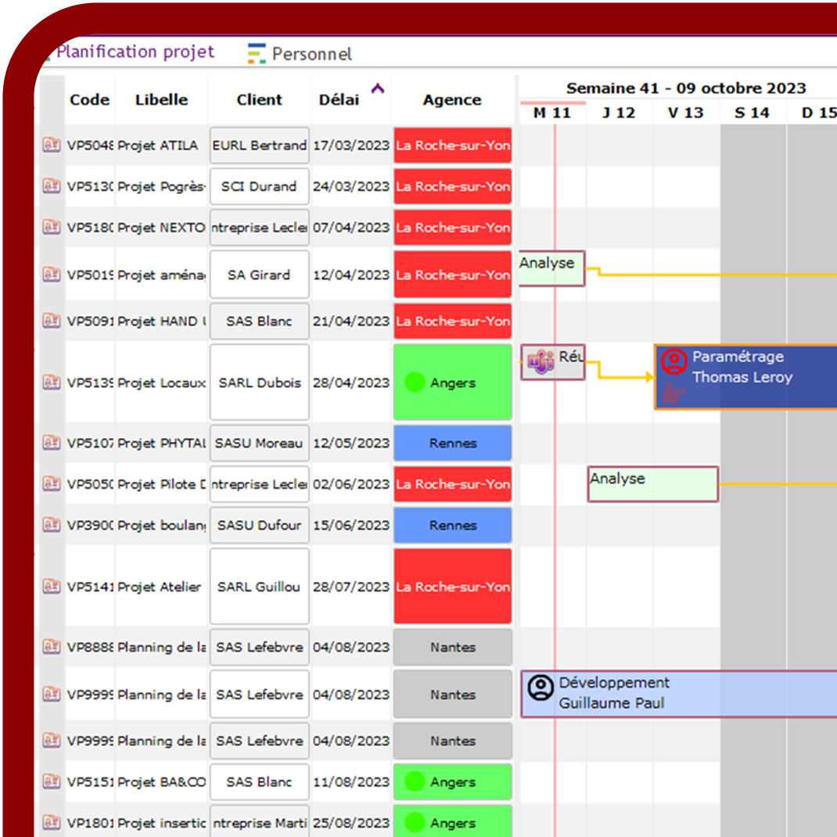Toggle the Délai column sort arrow

pyautogui.click(x=378, y=89)
